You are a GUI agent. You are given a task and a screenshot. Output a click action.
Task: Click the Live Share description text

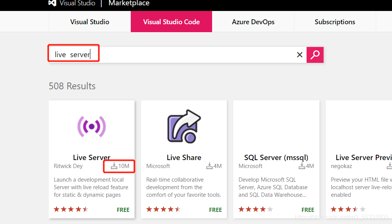pyautogui.click(x=183, y=187)
